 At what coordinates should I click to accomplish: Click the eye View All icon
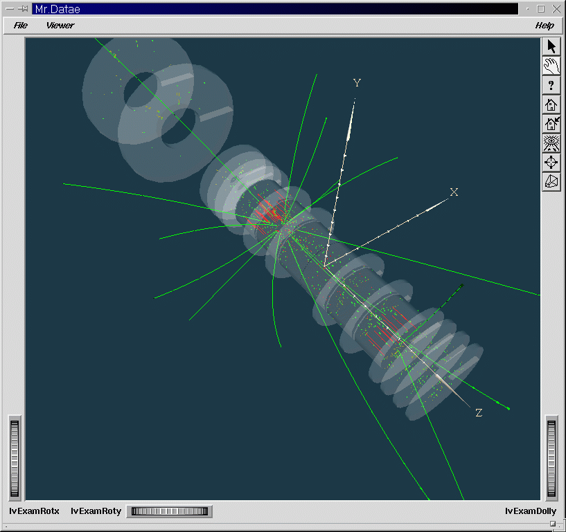click(551, 143)
